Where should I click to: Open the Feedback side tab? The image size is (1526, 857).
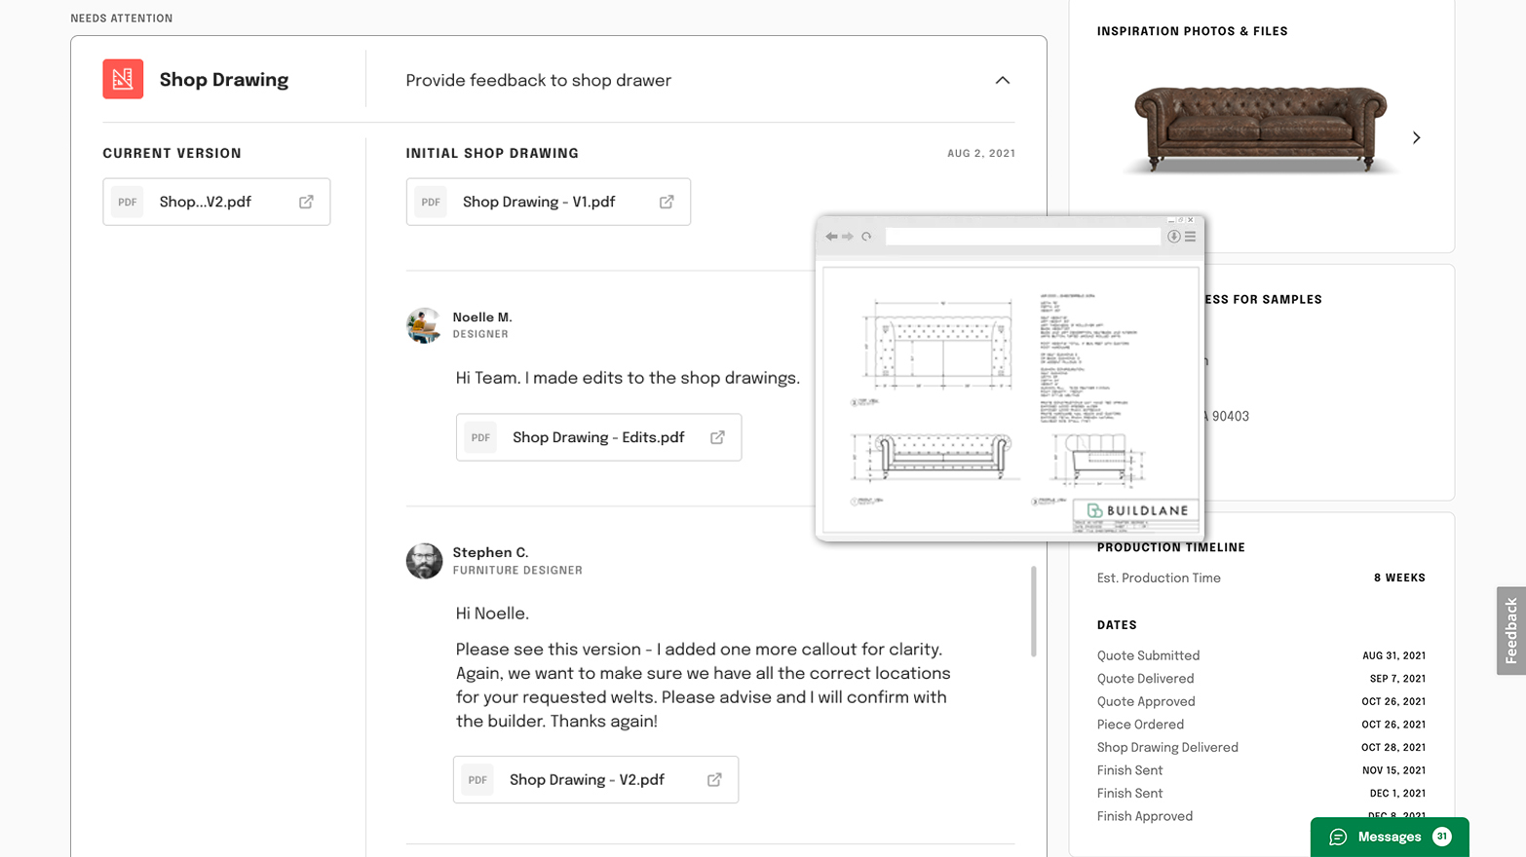point(1510,630)
